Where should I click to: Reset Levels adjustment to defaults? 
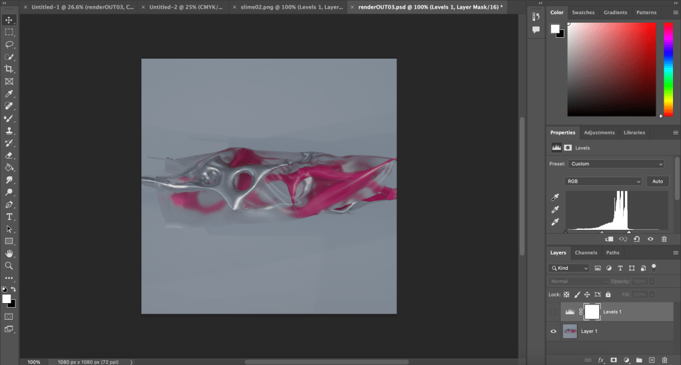(636, 238)
